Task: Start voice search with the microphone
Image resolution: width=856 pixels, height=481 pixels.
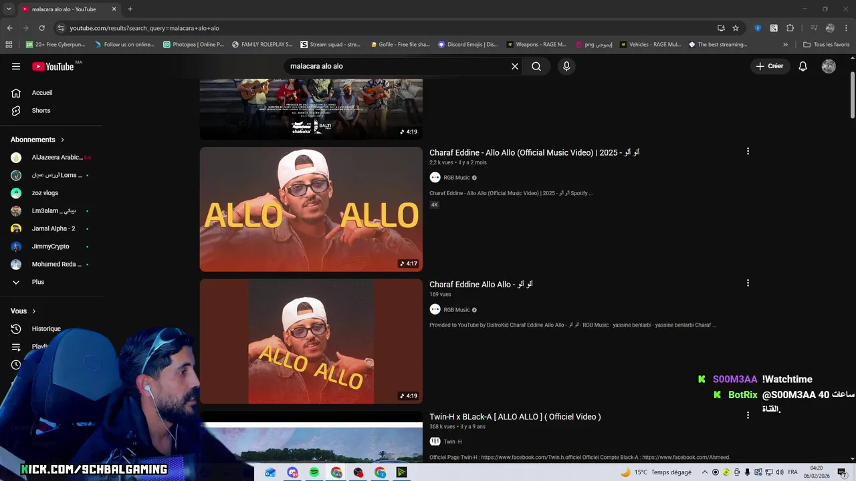Action: click(566, 66)
